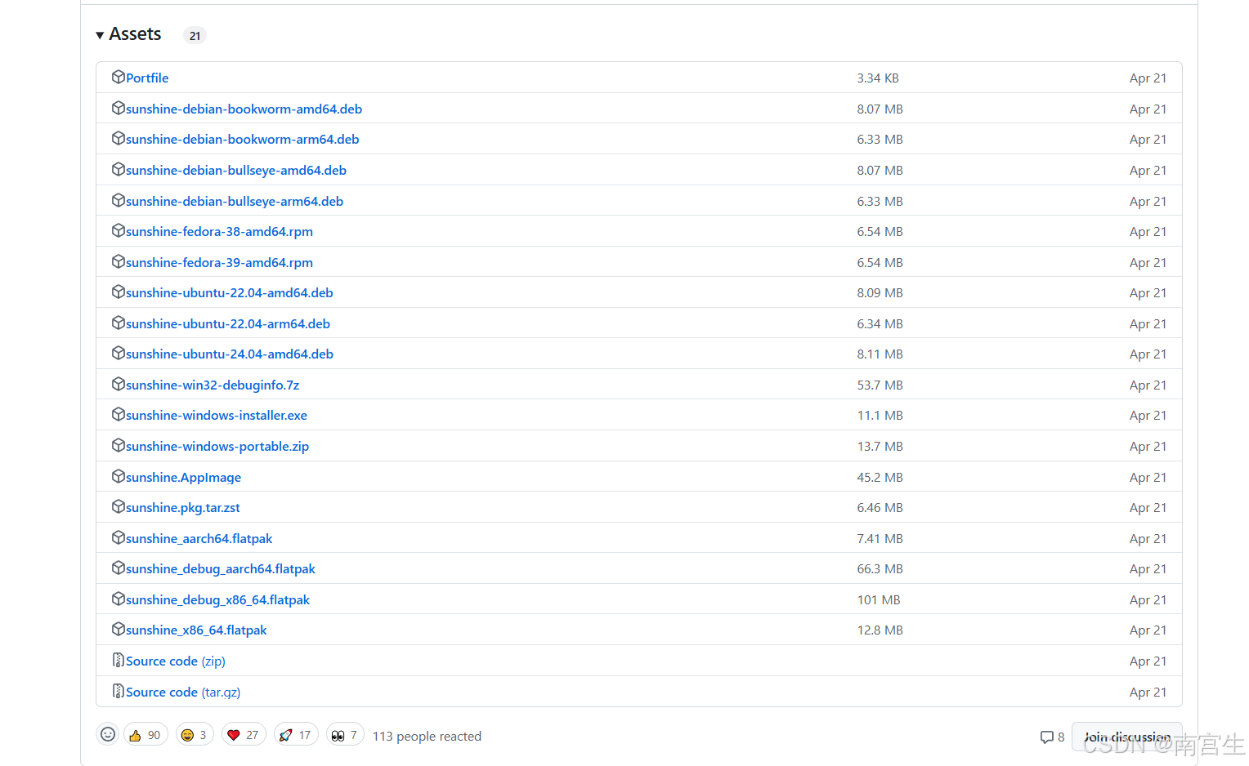Download sunshine-fedora-39-amd64.rpm
The width and height of the screenshot is (1249, 766).
(x=219, y=262)
